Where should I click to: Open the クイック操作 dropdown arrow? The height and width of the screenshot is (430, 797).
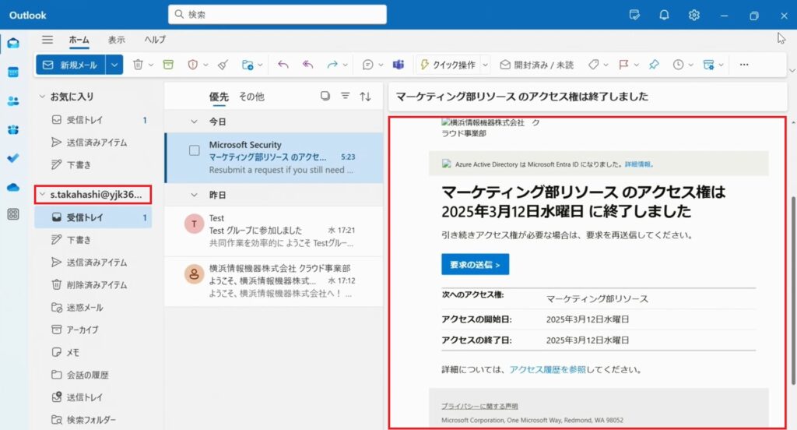(x=485, y=65)
